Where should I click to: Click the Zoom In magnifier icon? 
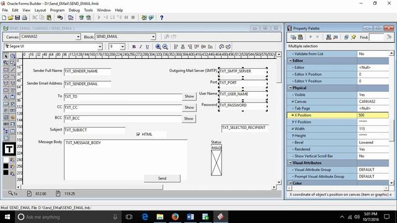pos(158,47)
